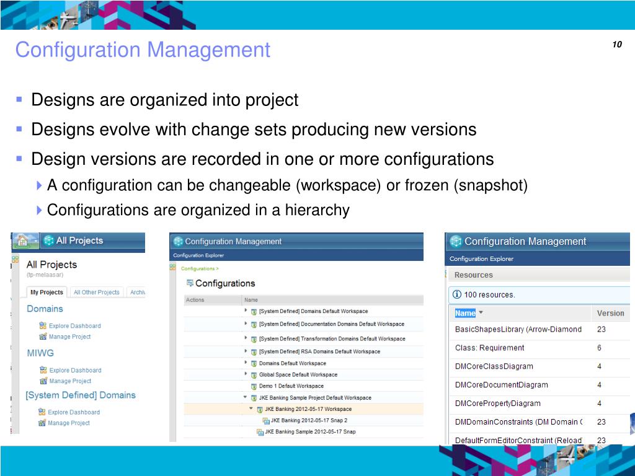The image size is (635, 476).
Task: Expand [System Defined] Transformation Domains Default Workspace
Action: pos(246,338)
